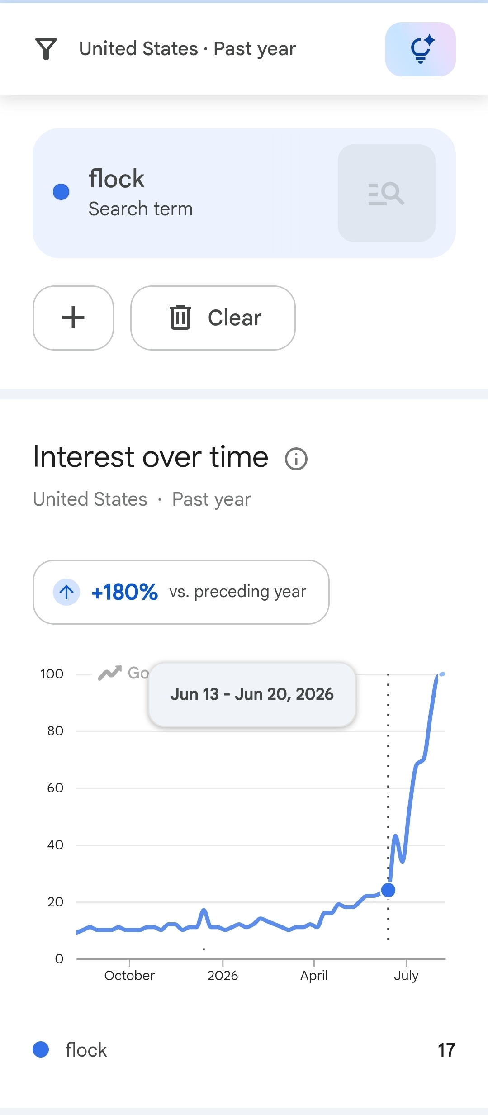Image resolution: width=488 pixels, height=1115 pixels.
Task: Open the explore search icon on flock card
Action: point(386,193)
